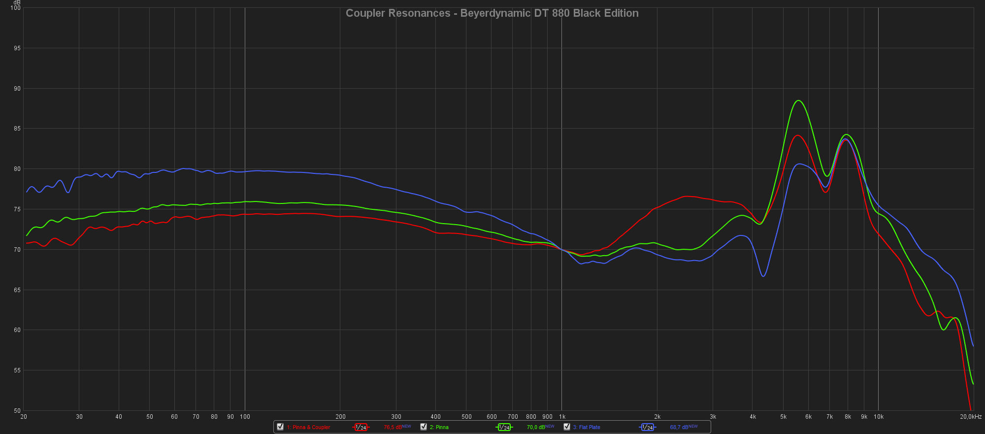Click the blue 1/24 smoothing icon
985x434 pixels.
647,427
